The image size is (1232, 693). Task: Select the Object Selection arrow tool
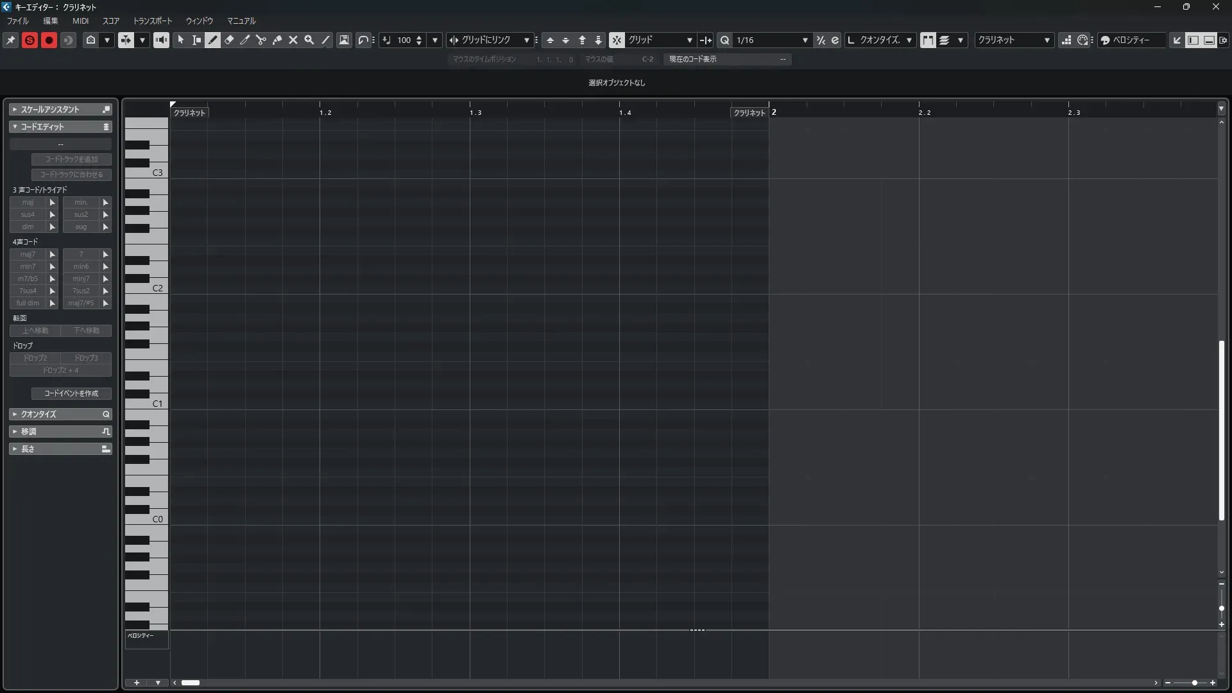click(x=181, y=40)
